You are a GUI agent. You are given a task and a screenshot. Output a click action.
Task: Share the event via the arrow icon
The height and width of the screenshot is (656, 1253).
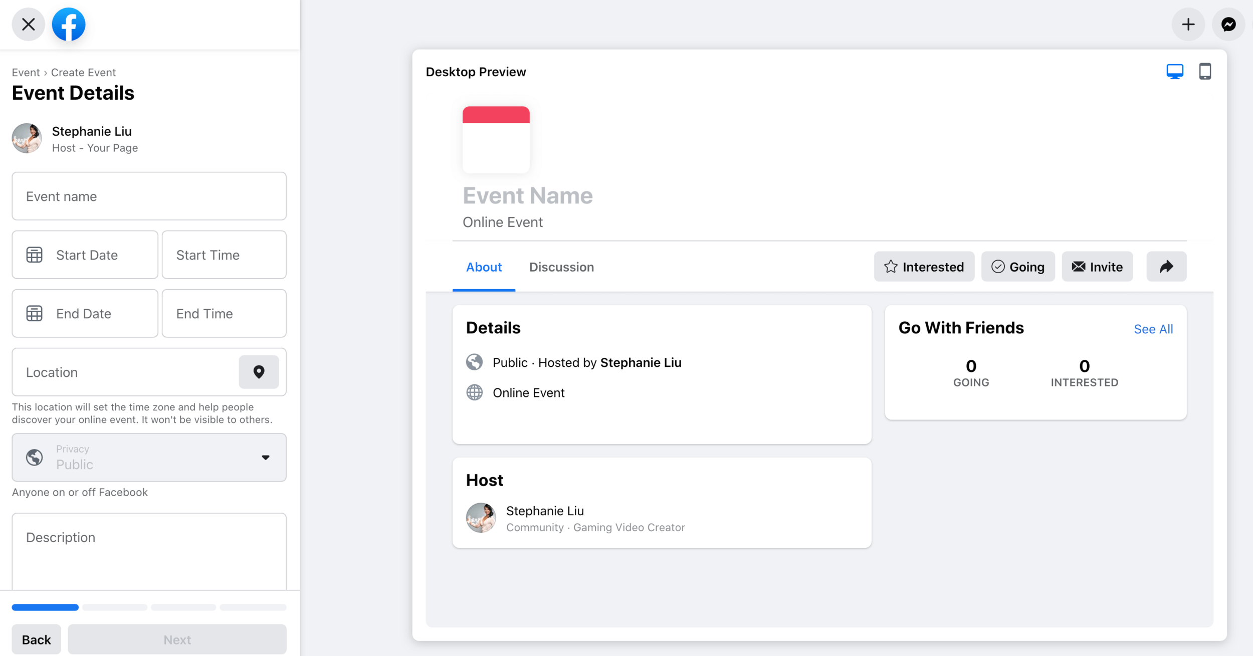pyautogui.click(x=1166, y=267)
